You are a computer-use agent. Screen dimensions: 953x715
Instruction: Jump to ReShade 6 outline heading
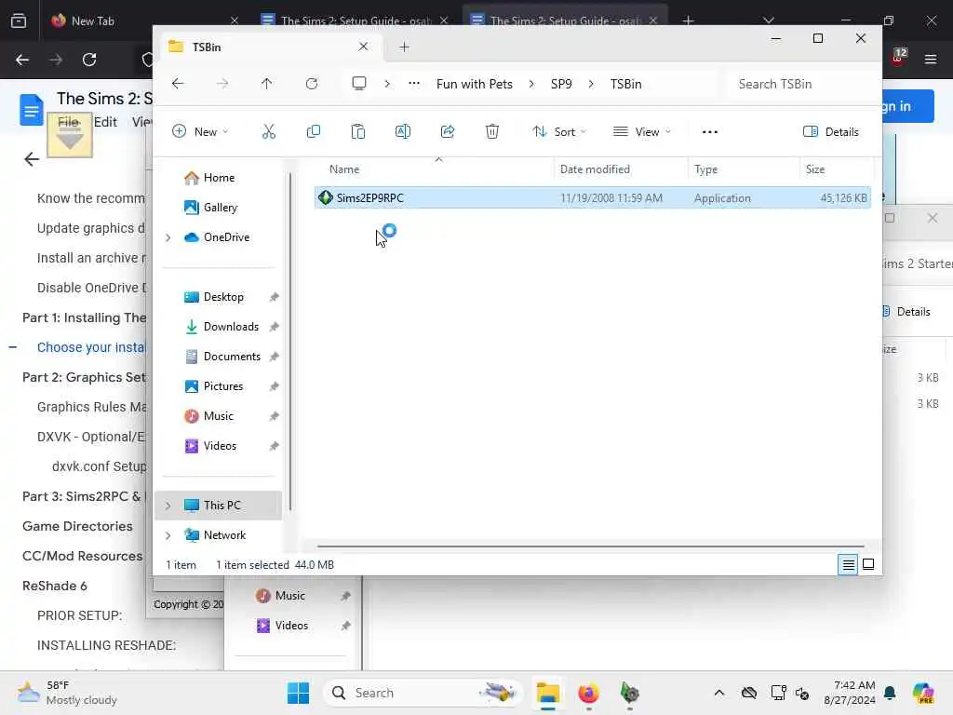point(55,586)
